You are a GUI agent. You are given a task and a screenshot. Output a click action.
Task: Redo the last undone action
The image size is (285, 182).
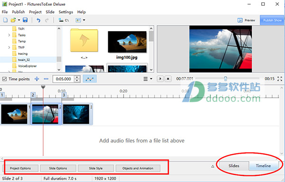click(47, 20)
